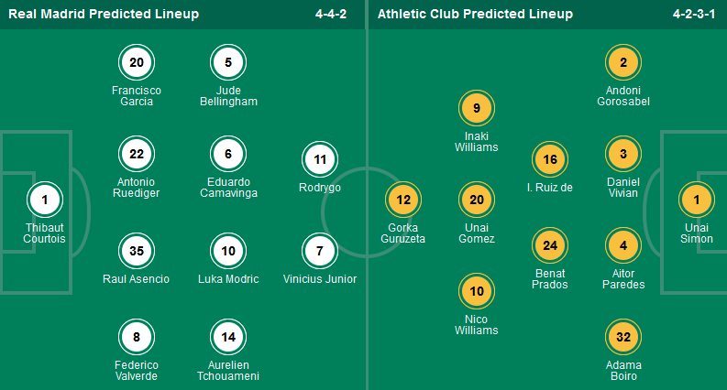
Task: Click Nico Williams' number 10 badge
Action: click(x=477, y=291)
